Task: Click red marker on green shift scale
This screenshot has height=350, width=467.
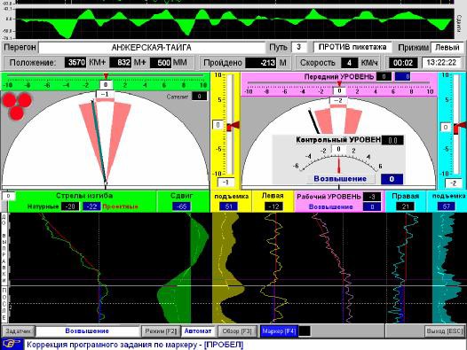Action: [106, 76]
